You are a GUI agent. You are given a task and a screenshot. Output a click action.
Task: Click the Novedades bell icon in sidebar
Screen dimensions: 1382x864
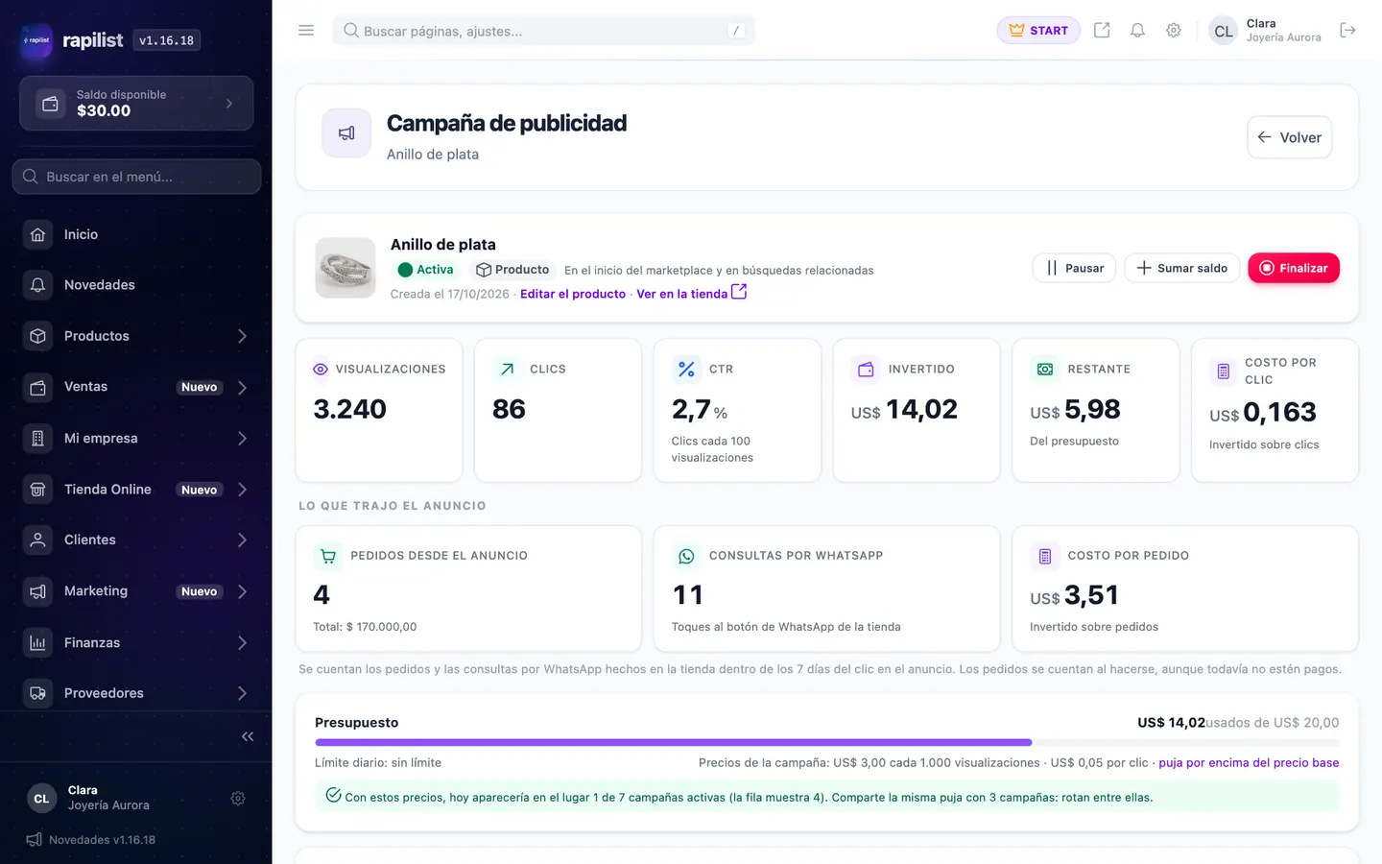[37, 285]
